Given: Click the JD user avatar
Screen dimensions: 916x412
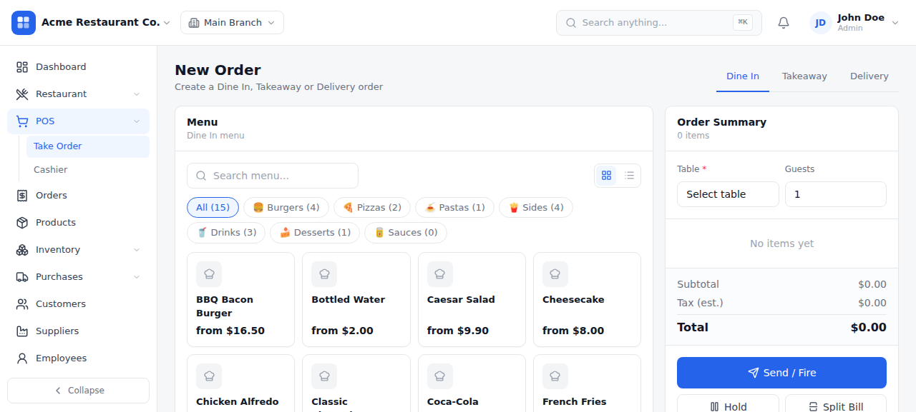Looking at the screenshot, I should click(821, 23).
